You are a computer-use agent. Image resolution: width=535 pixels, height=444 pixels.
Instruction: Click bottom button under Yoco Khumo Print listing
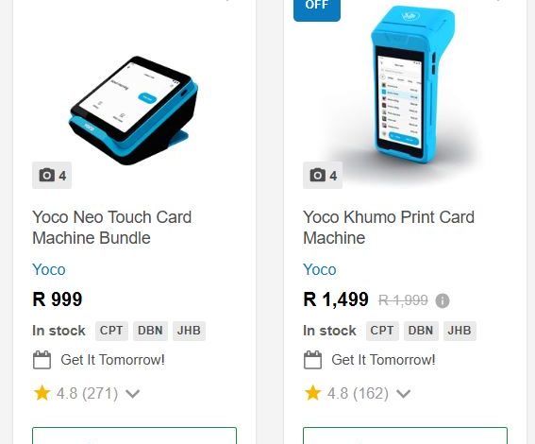coord(405,435)
